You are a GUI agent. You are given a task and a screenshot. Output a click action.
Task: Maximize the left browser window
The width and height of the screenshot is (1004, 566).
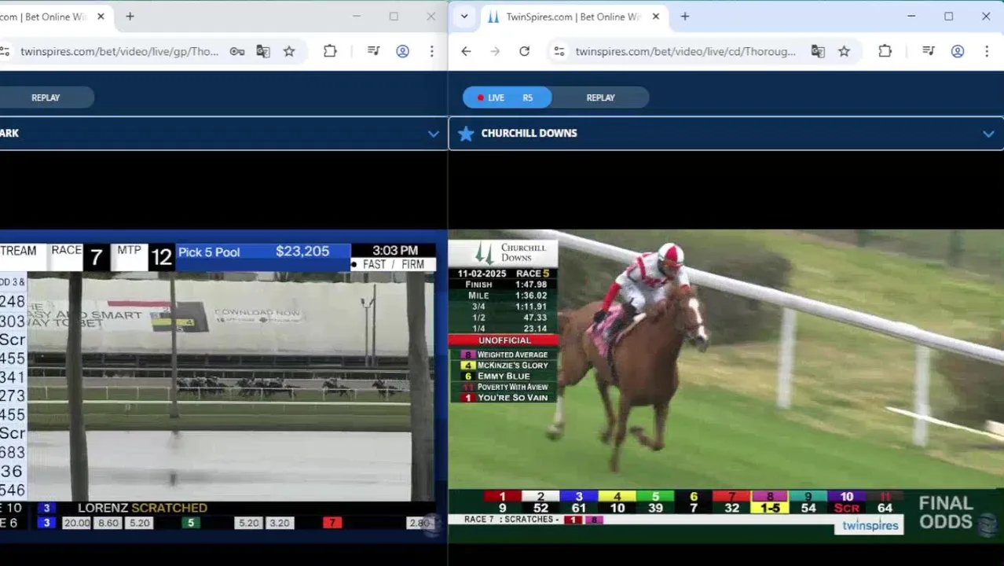[394, 17]
